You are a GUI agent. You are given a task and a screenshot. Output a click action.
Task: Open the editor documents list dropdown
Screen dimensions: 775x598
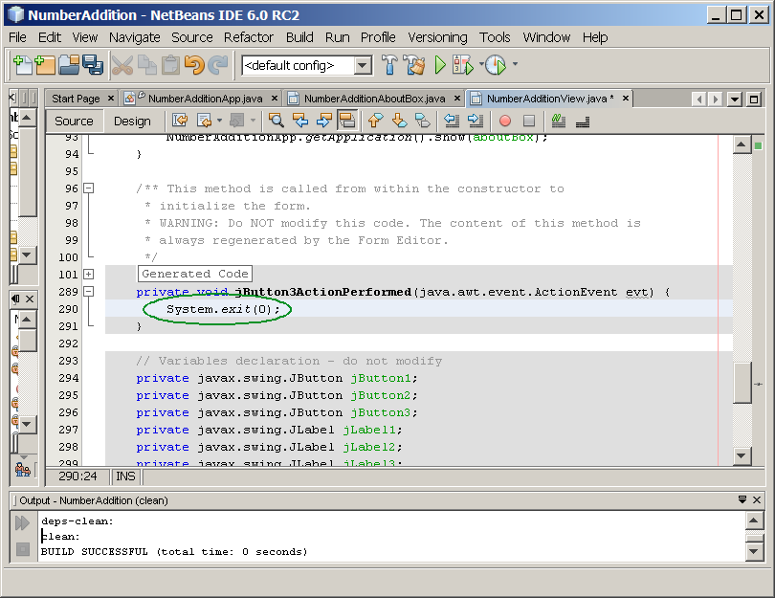click(x=735, y=100)
